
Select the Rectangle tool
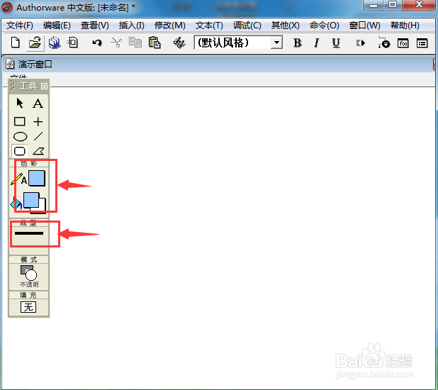tap(20, 122)
